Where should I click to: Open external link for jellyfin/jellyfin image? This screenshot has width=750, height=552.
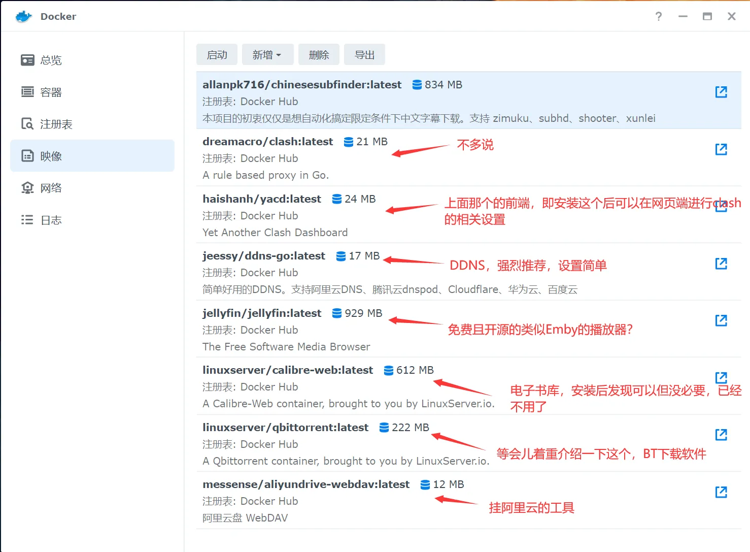click(x=721, y=320)
